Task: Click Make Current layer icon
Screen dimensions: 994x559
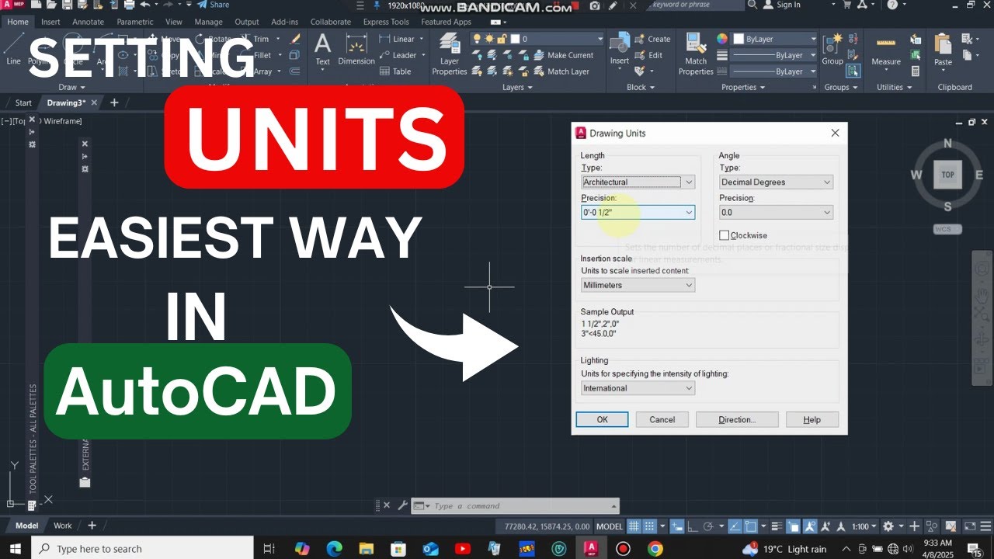Action: coord(539,55)
